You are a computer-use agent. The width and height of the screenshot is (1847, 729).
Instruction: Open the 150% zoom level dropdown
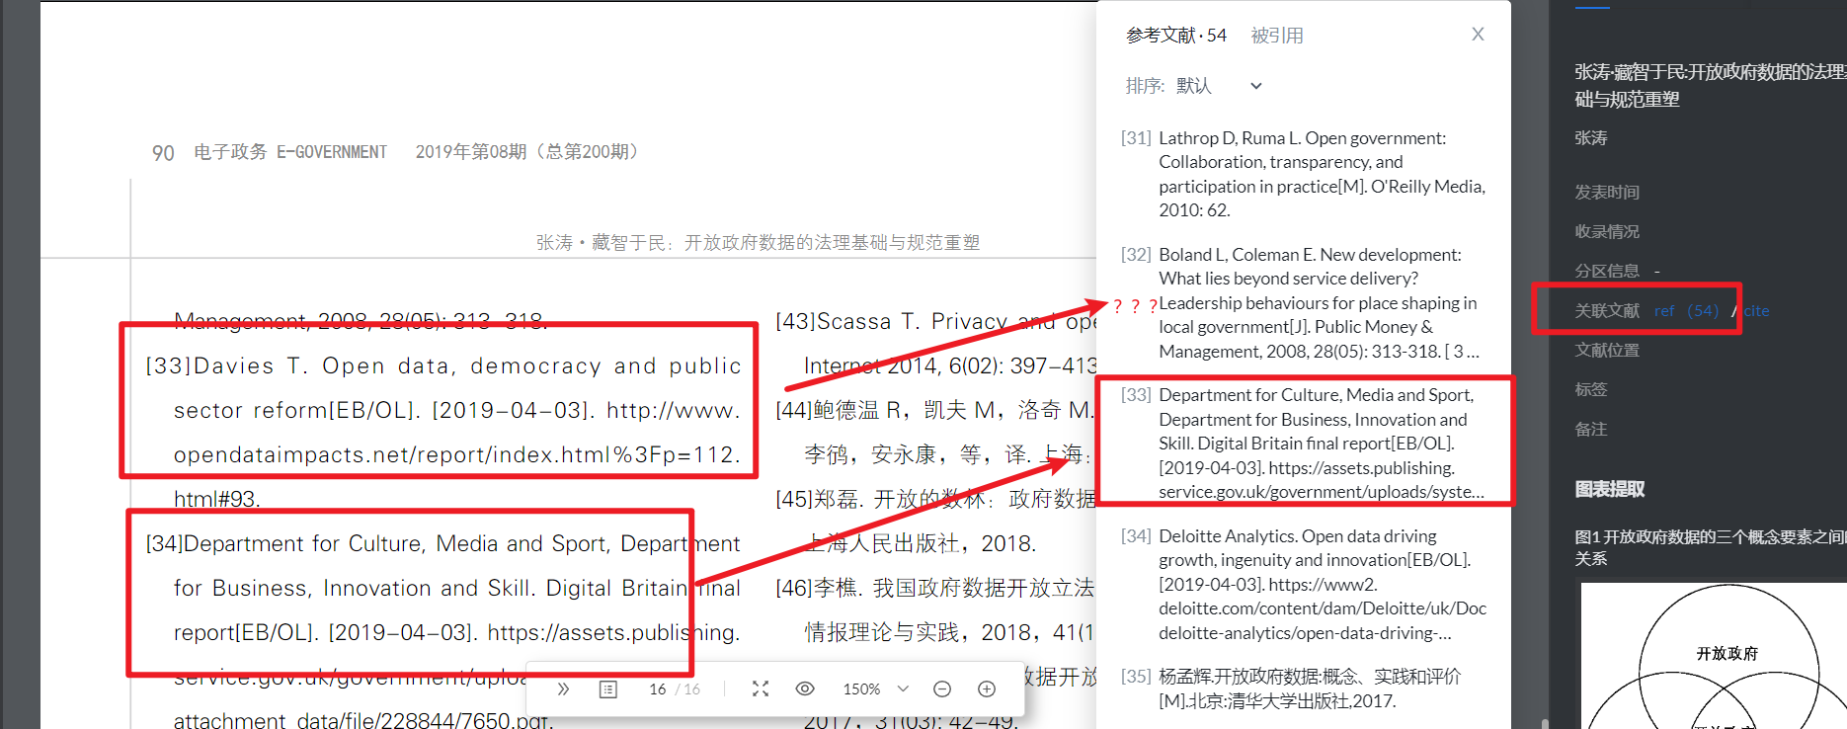875,688
